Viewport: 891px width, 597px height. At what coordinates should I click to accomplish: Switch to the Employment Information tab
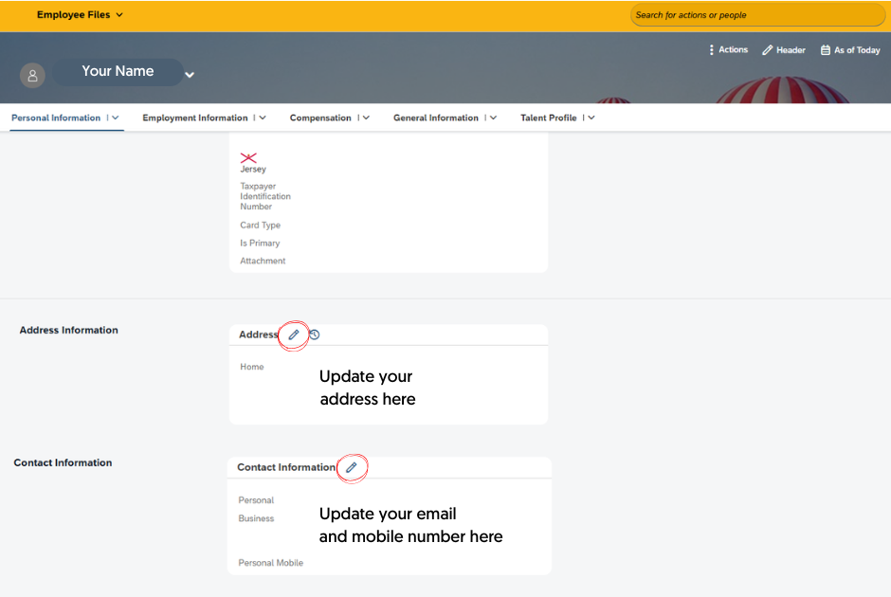pos(194,118)
